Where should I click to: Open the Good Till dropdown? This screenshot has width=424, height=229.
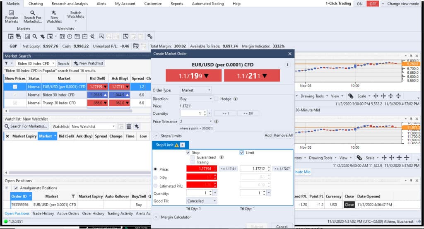pos(202,201)
